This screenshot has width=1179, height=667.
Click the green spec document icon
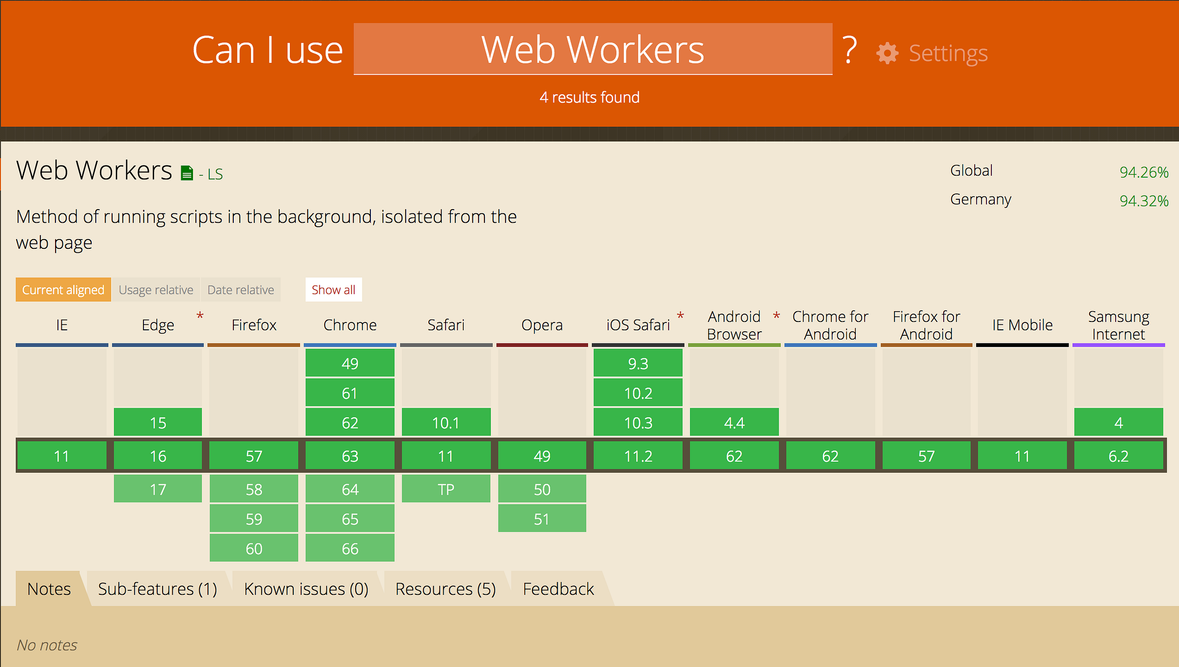[187, 173]
